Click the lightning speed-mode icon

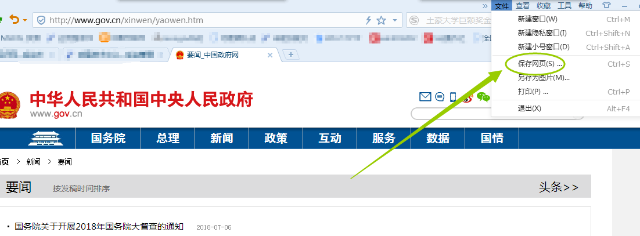click(368, 20)
